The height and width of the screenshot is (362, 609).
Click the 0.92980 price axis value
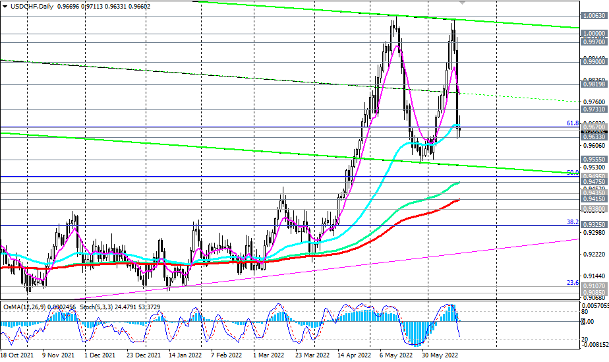point(594,233)
